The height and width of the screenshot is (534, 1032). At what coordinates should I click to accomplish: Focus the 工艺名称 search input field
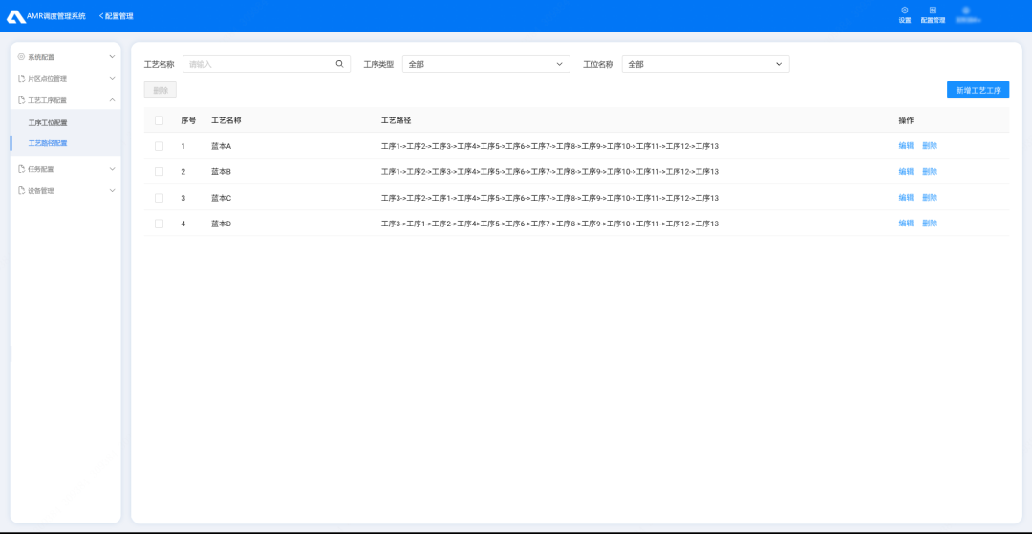[x=258, y=64]
